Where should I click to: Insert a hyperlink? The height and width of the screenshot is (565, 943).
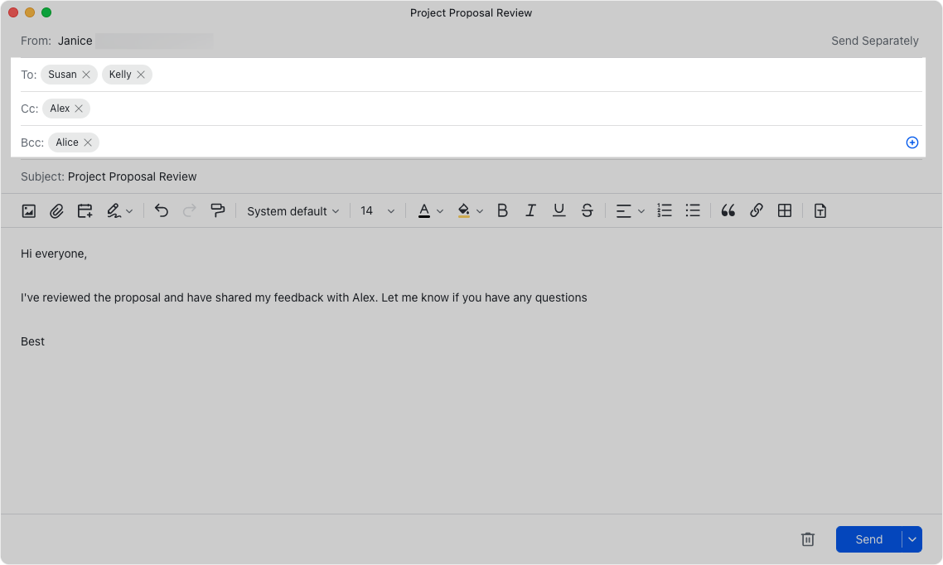756,210
